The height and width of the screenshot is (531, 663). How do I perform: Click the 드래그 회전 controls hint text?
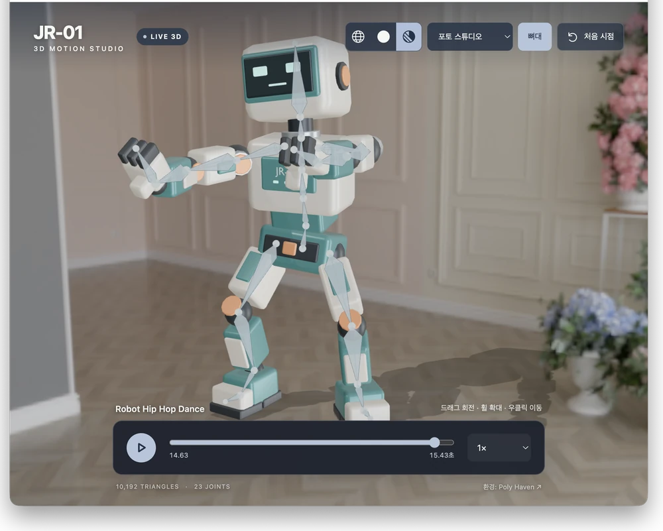(491, 408)
